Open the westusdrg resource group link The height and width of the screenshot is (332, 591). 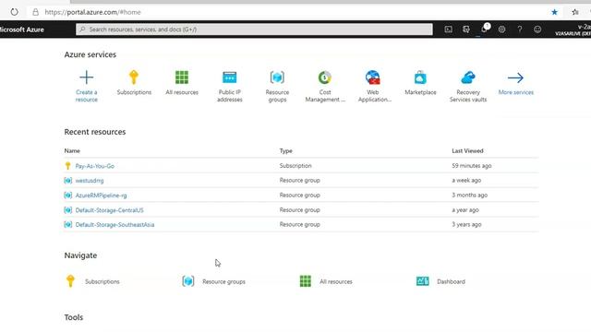click(x=90, y=181)
